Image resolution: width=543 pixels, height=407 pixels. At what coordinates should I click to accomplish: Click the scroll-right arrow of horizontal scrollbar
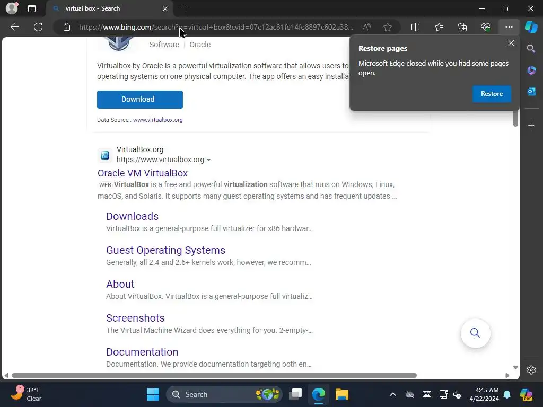507,376
